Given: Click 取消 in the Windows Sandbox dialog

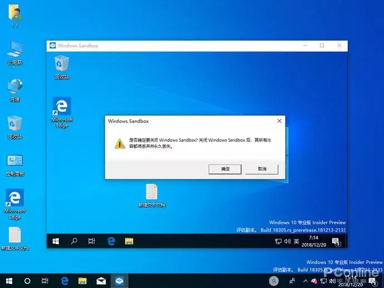Looking at the screenshot, I should [x=262, y=169].
